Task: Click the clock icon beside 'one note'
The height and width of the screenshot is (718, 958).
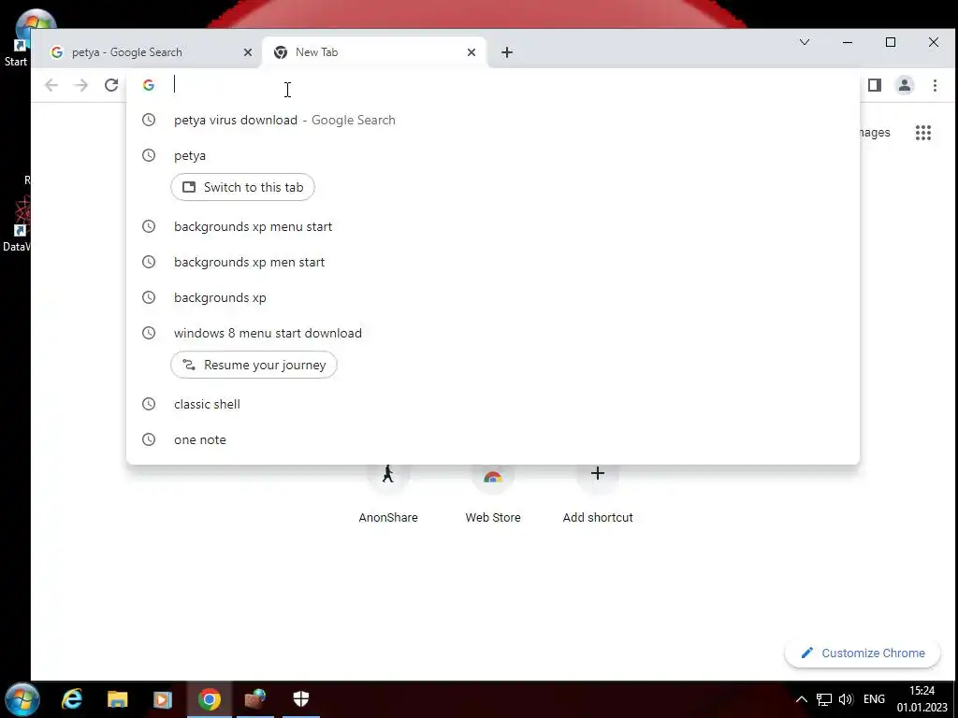Action: [x=149, y=439]
